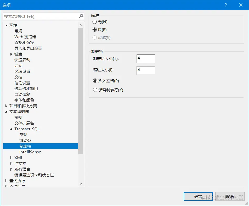Expand the 查询执行 section
This screenshot has width=249, height=206.
tap(6, 181)
